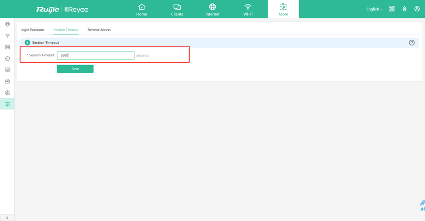The width and height of the screenshot is (425, 221).
Task: Click the wireless signal icon in sidebar
Action: click(7, 36)
